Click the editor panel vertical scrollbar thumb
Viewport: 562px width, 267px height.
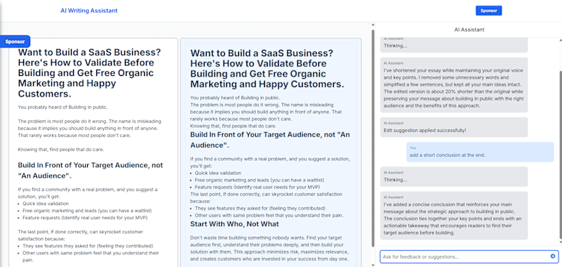(x=373, y=138)
